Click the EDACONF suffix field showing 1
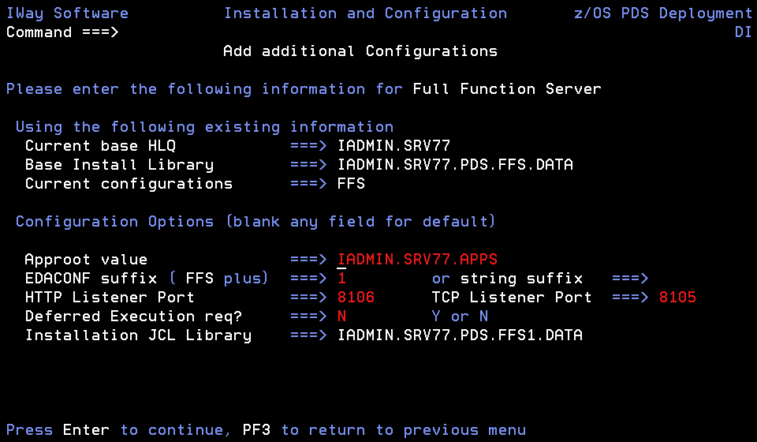The image size is (757, 442). coord(341,279)
